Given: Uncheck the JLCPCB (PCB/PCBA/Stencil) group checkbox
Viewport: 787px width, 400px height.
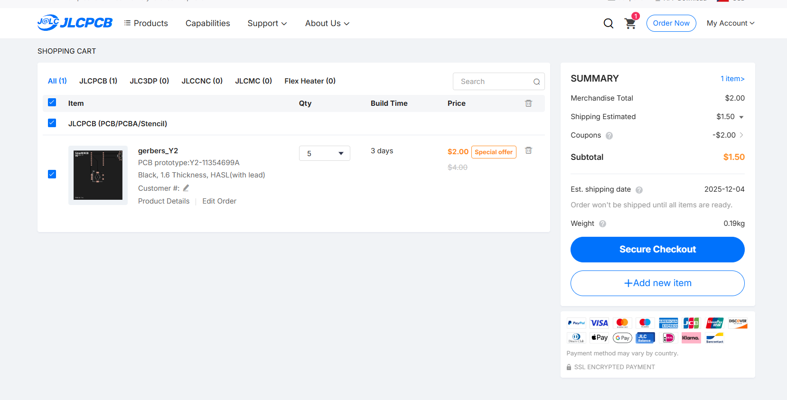Looking at the screenshot, I should pos(52,123).
